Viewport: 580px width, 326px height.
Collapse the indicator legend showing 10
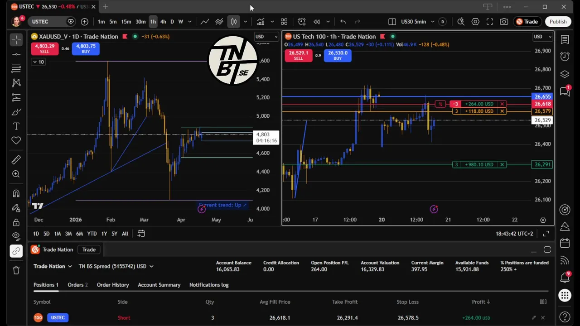(39, 62)
